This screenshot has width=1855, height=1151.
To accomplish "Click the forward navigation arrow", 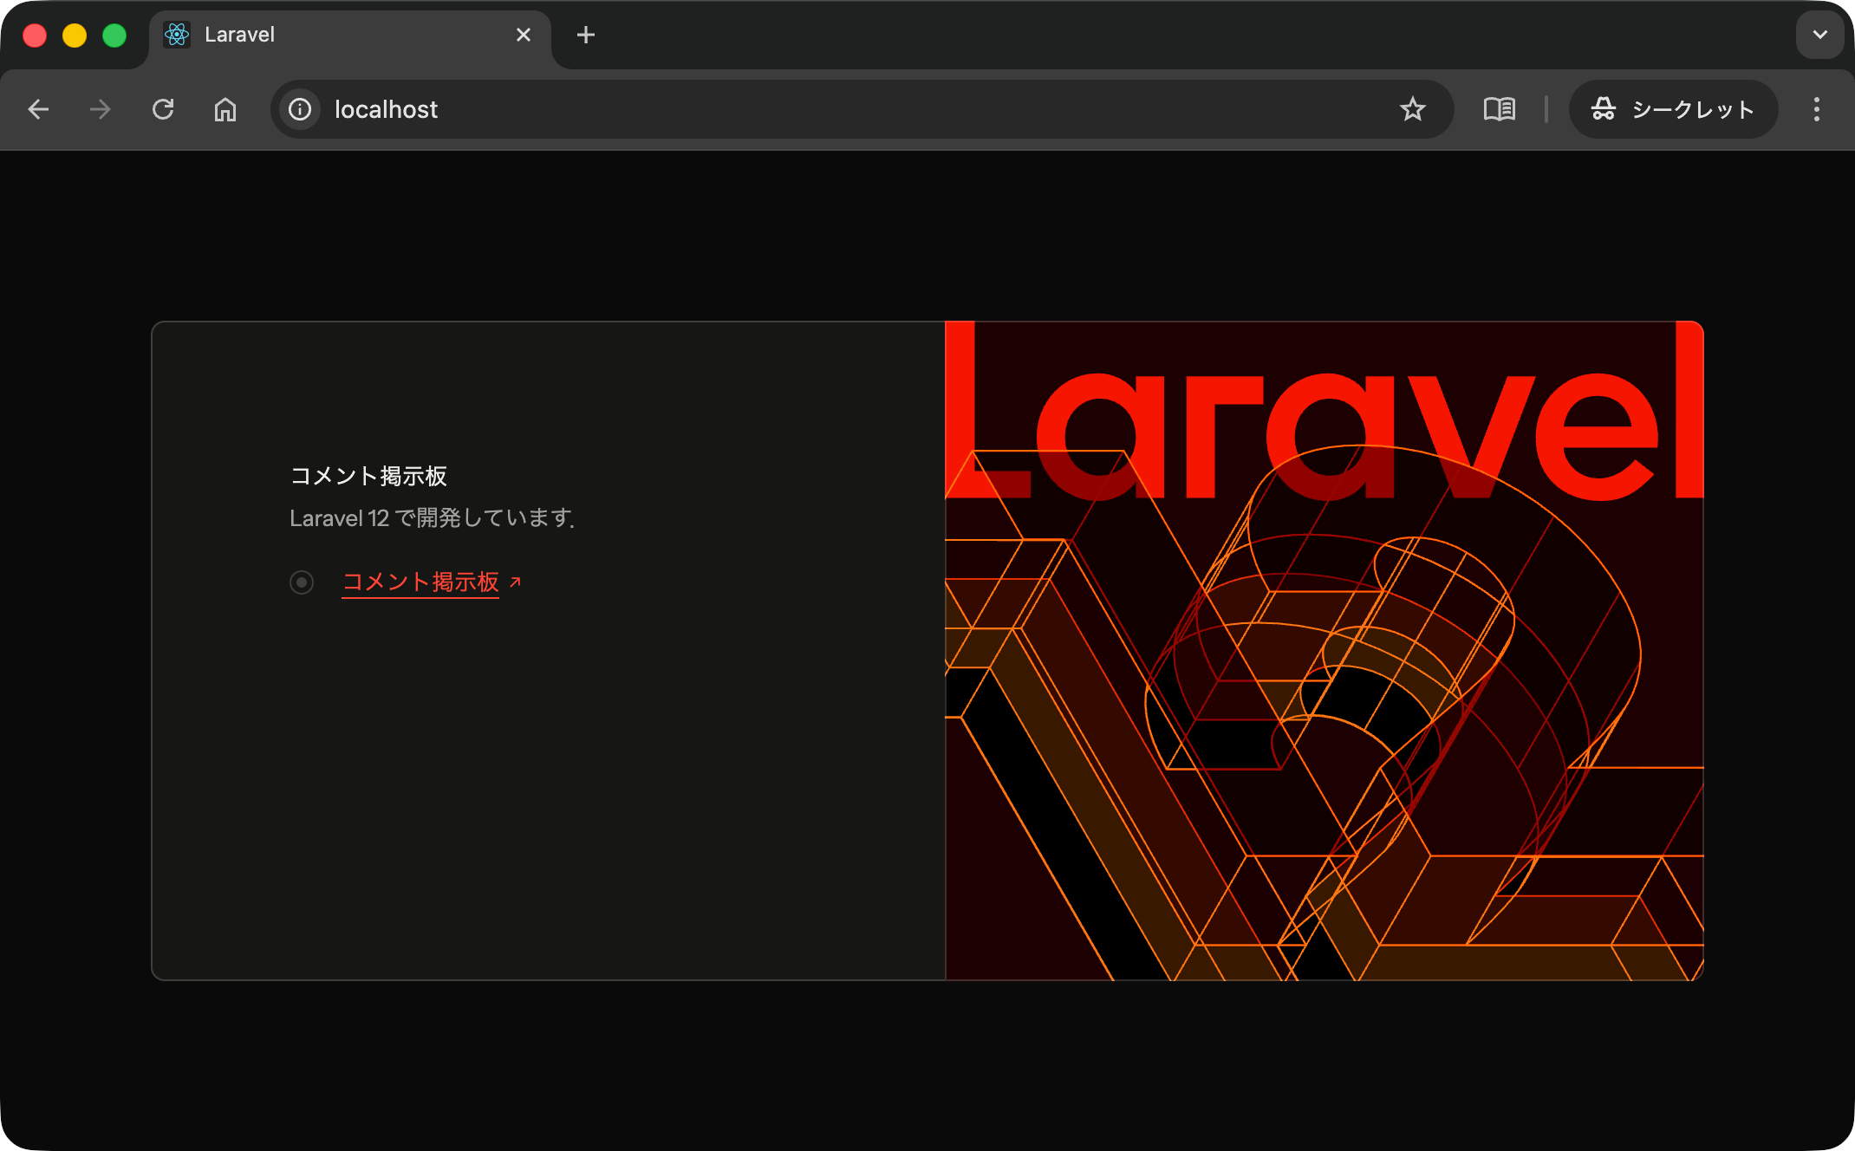I will coord(100,109).
